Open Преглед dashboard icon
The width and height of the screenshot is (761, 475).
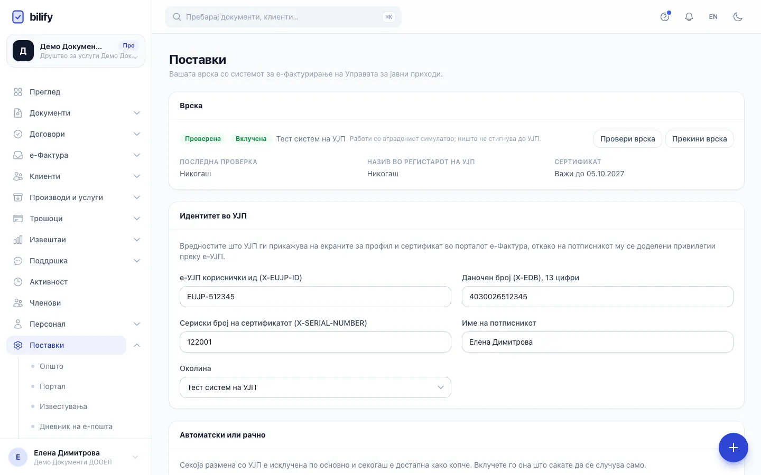coord(18,92)
